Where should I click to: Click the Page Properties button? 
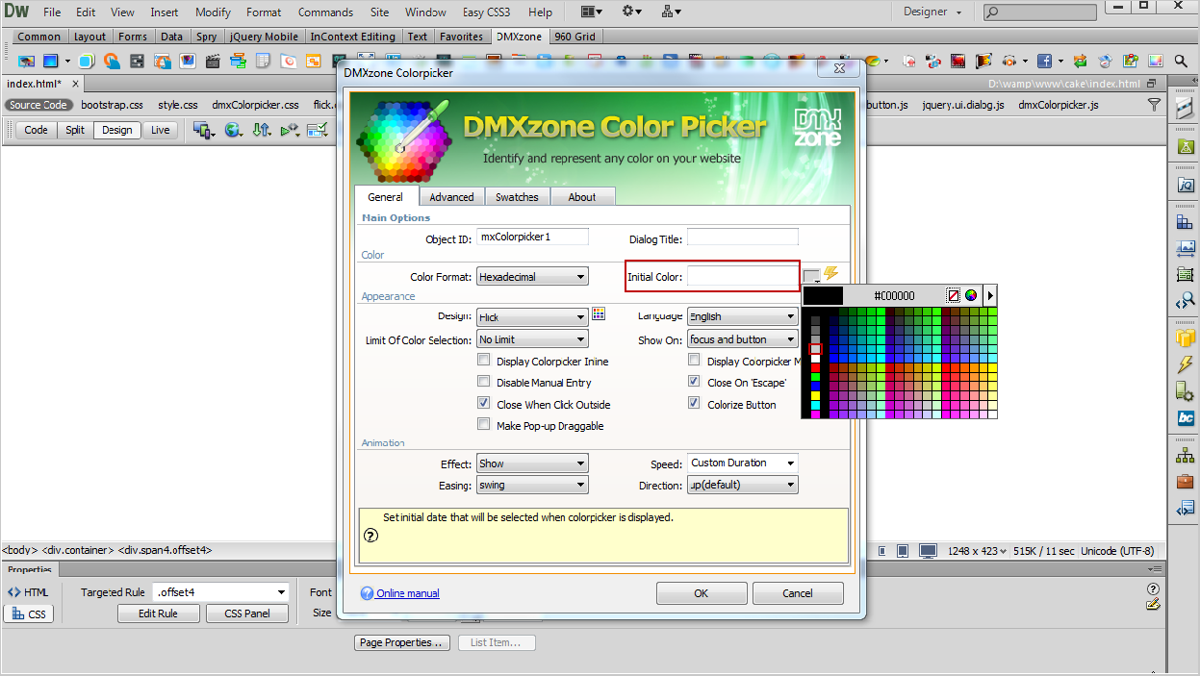coord(402,642)
